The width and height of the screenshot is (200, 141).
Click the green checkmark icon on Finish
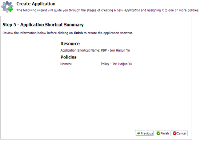159,133
